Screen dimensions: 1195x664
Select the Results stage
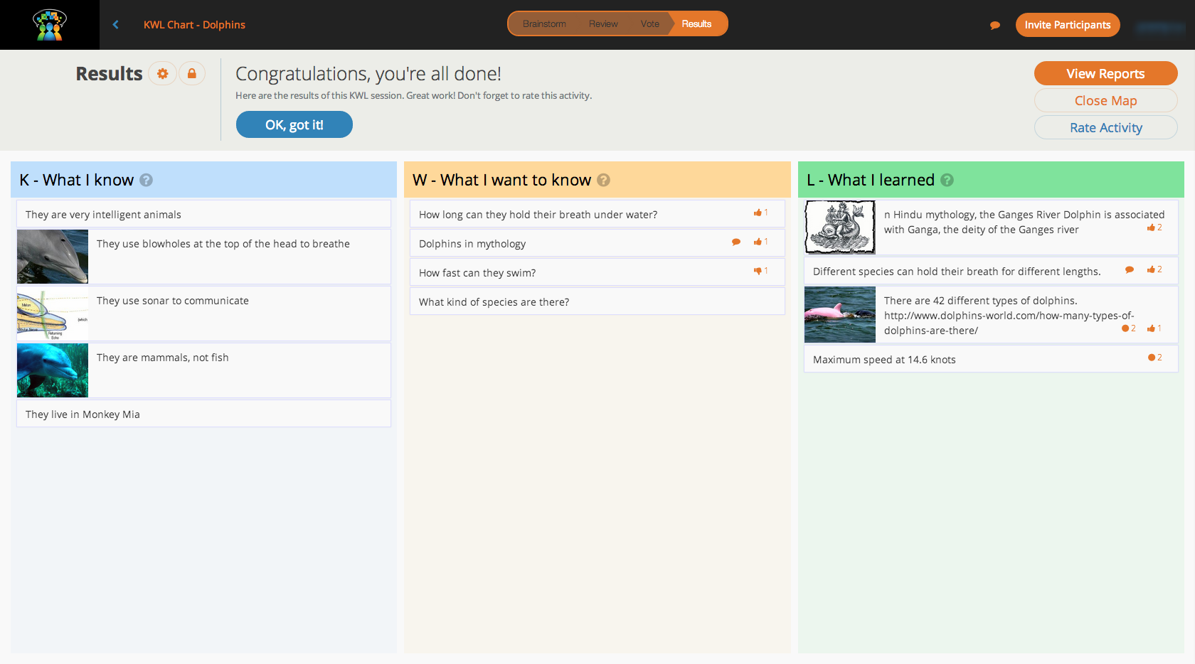tap(697, 24)
